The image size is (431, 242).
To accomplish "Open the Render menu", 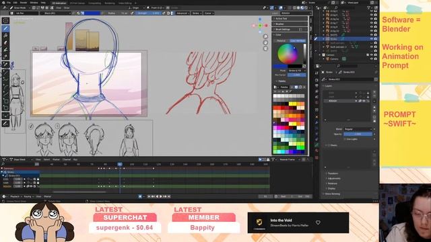I will tap(24, 3).
